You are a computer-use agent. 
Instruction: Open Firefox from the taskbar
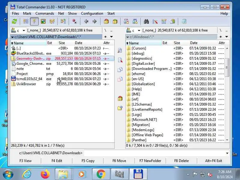[x=45, y=174]
